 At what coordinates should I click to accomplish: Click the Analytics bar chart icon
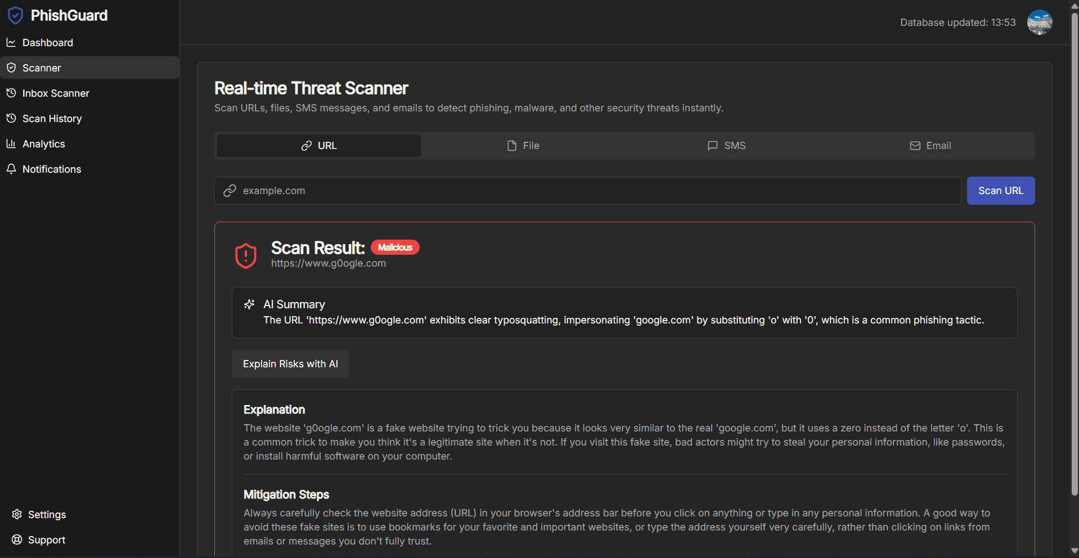(11, 143)
